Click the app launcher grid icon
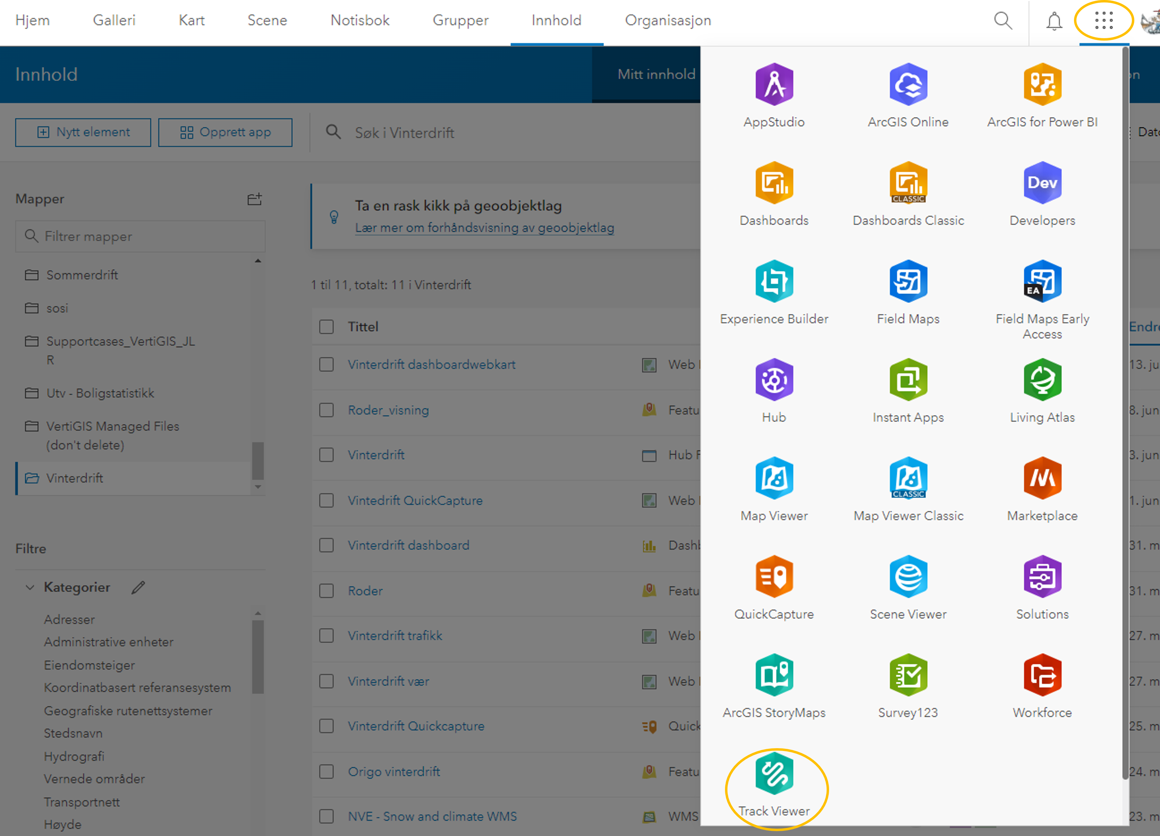This screenshot has height=836, width=1160. coord(1104,20)
